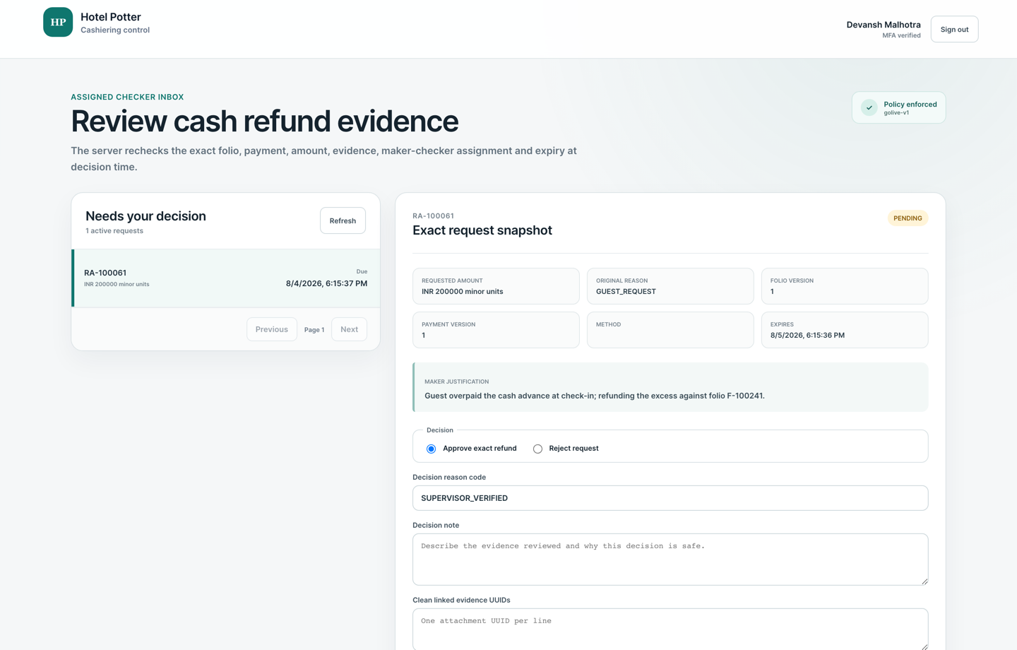Image resolution: width=1017 pixels, height=650 pixels.
Task: Click the Requested Amount INR 200000 card
Action: [496, 286]
